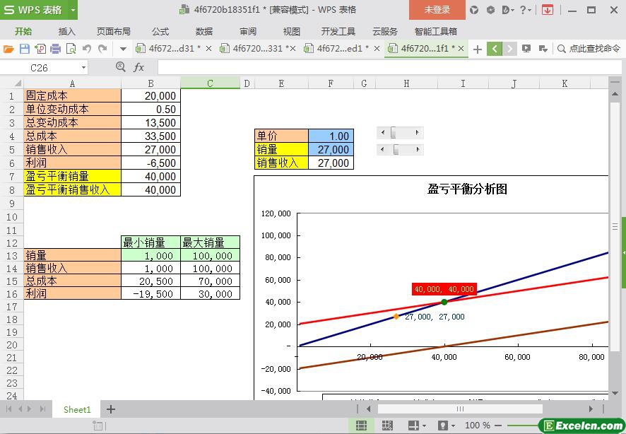Viewport: 626px width, 434px height.
Task: Switch to page break preview icon
Action: [x=387, y=426]
